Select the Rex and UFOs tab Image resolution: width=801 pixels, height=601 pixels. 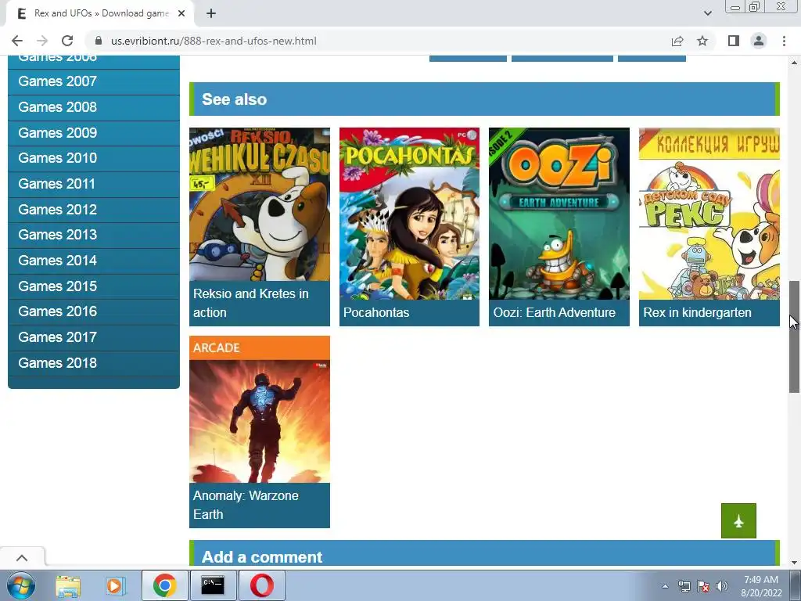click(100, 14)
